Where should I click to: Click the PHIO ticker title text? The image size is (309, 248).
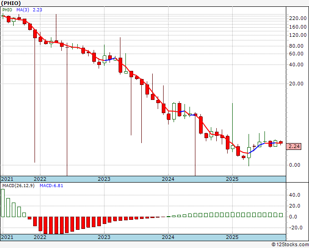[x=11, y=3]
